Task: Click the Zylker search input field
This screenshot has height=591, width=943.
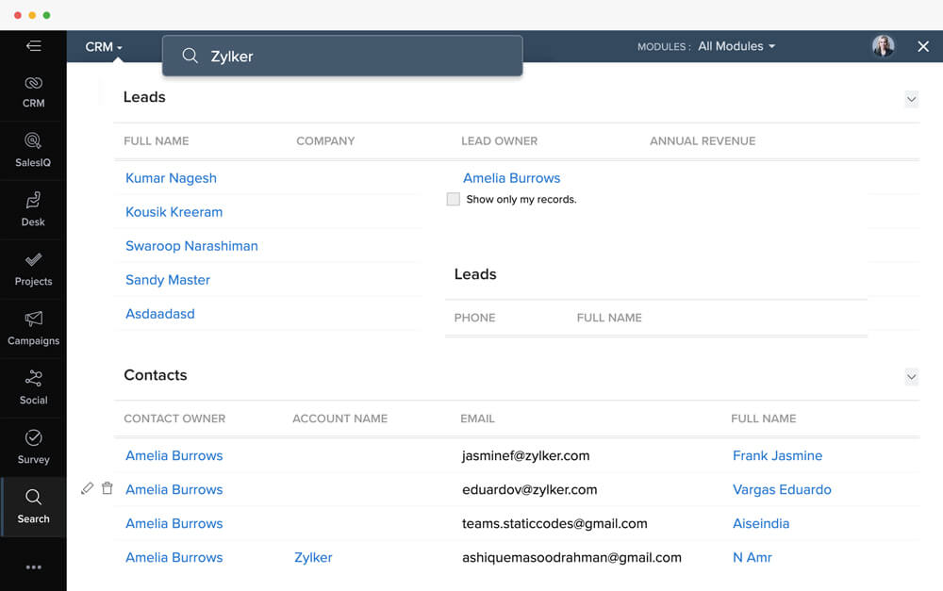Action: (358, 56)
